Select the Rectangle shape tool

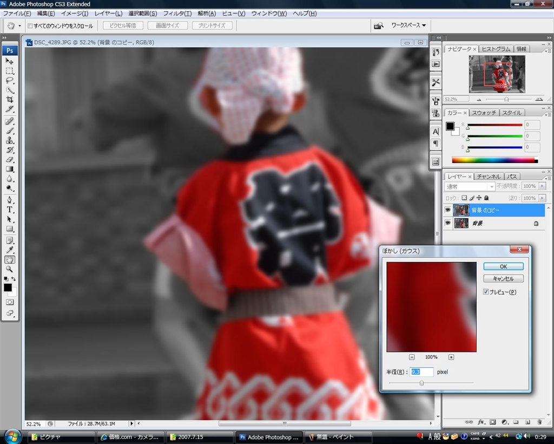coord(10,228)
